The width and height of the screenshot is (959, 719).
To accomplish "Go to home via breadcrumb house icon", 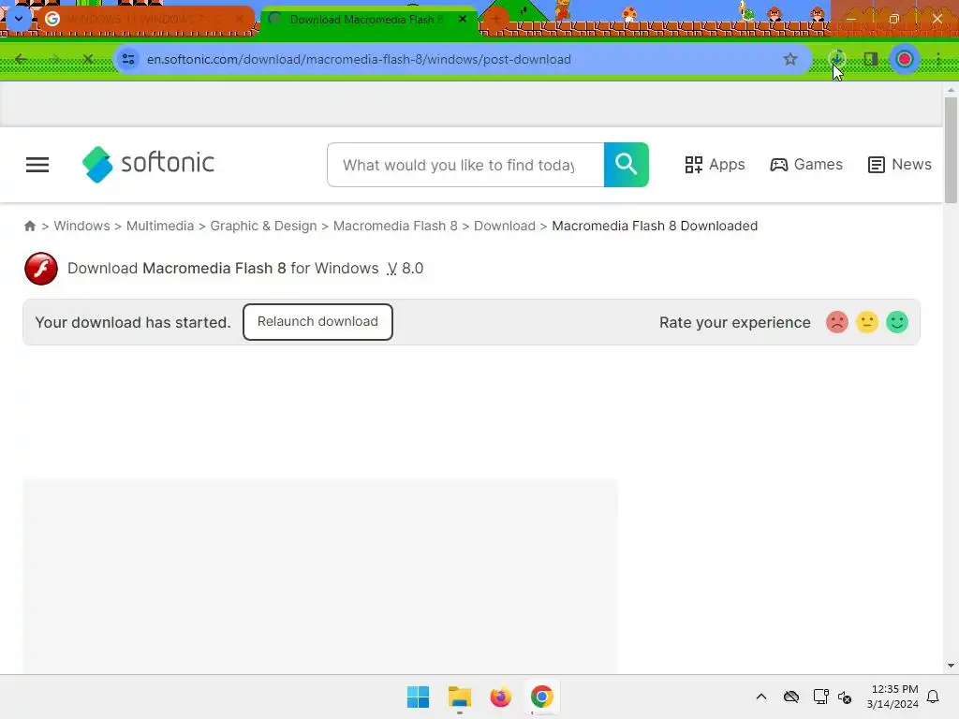I will 29,226.
